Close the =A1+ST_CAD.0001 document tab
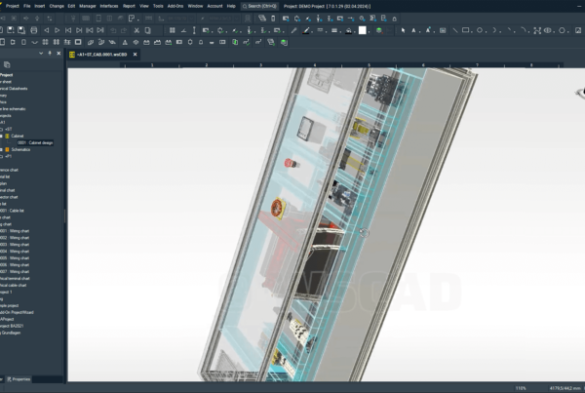This screenshot has width=585, height=393. [136, 55]
